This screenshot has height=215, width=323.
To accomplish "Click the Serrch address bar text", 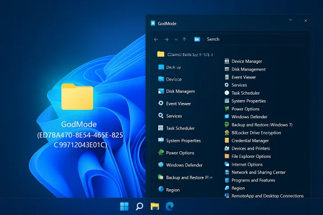I will tap(213, 39).
